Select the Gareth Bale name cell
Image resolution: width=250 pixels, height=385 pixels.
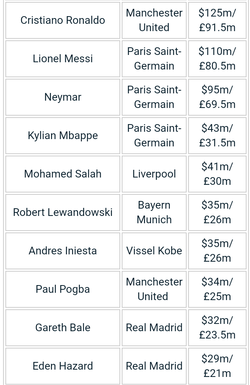pyautogui.click(x=63, y=327)
